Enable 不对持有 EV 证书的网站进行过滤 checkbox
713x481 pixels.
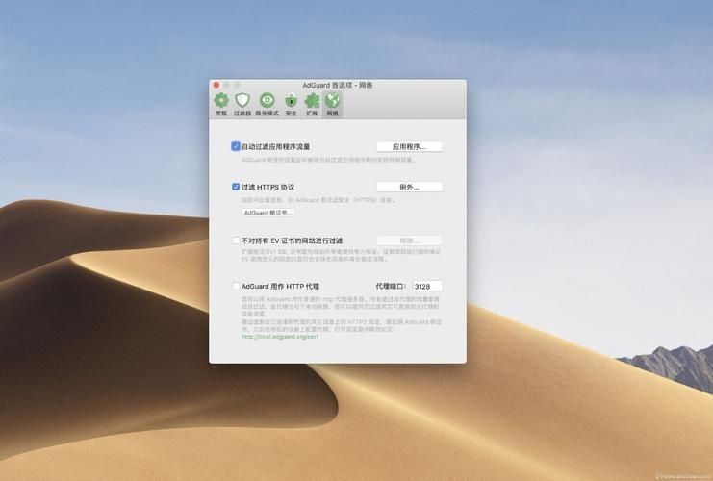(236, 240)
